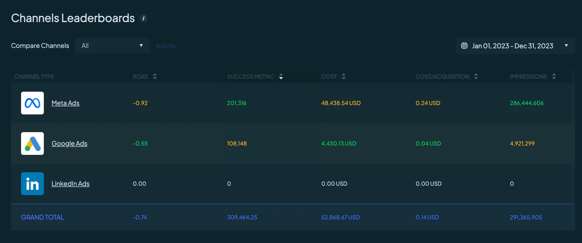The image size is (582, 243).
Task: Click the Channel Type column header
Action: (34, 77)
